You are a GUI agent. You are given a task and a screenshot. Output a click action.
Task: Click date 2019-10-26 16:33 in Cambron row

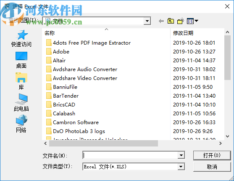coord(194,122)
